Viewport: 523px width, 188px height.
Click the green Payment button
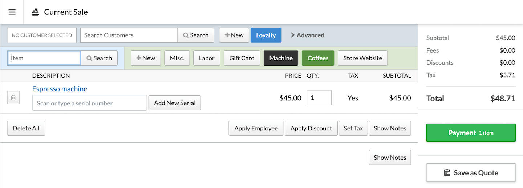click(471, 133)
